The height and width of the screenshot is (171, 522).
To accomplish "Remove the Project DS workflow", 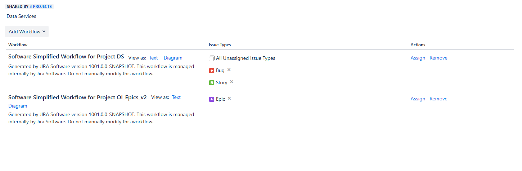I will tap(438, 58).
